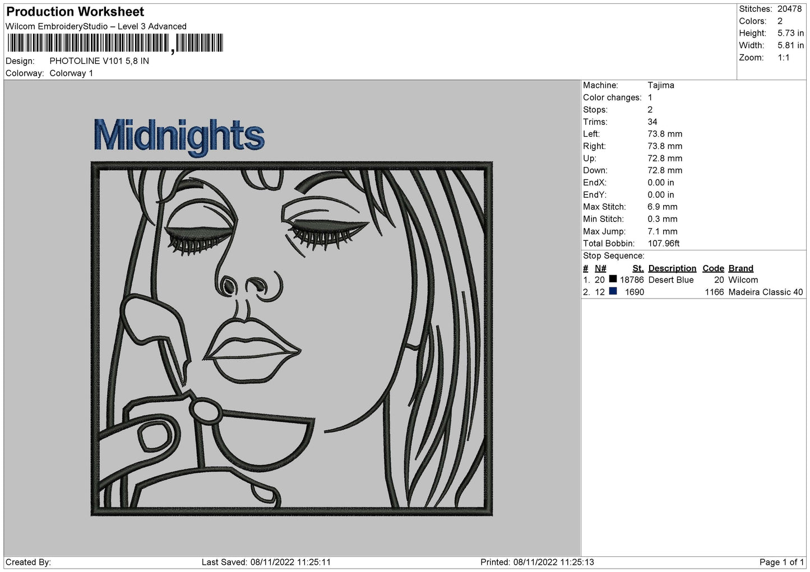Click design name 'PHOTOLINE V101 5,8 IN'

click(99, 61)
